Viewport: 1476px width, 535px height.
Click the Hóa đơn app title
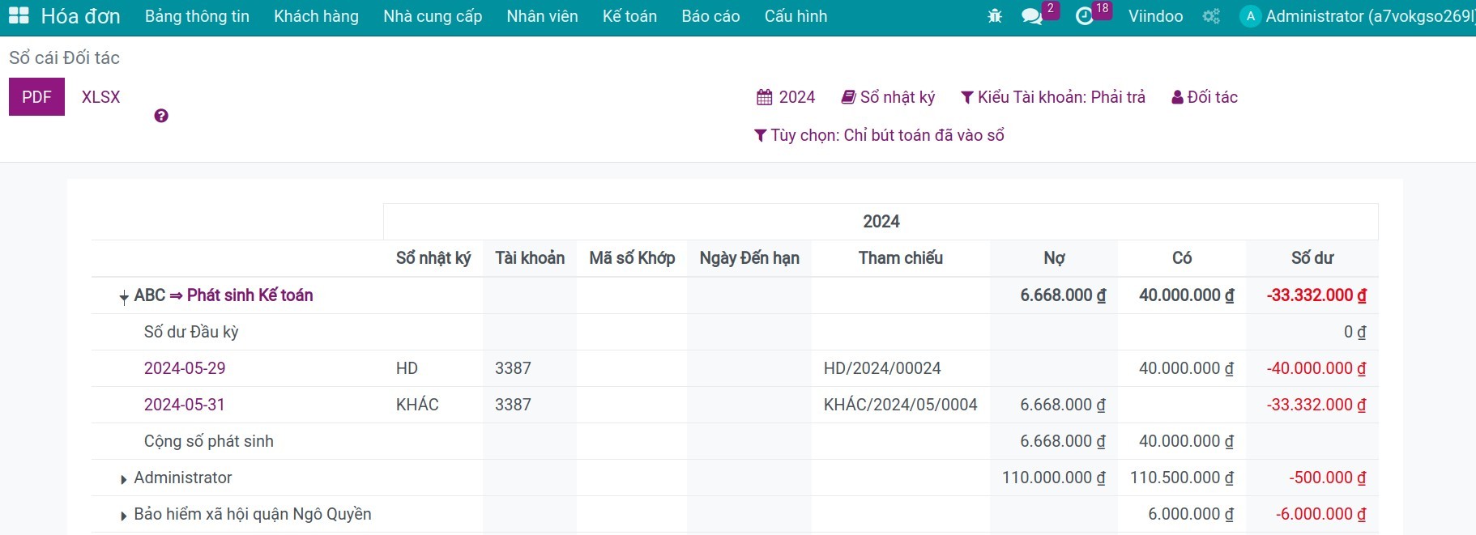[80, 16]
